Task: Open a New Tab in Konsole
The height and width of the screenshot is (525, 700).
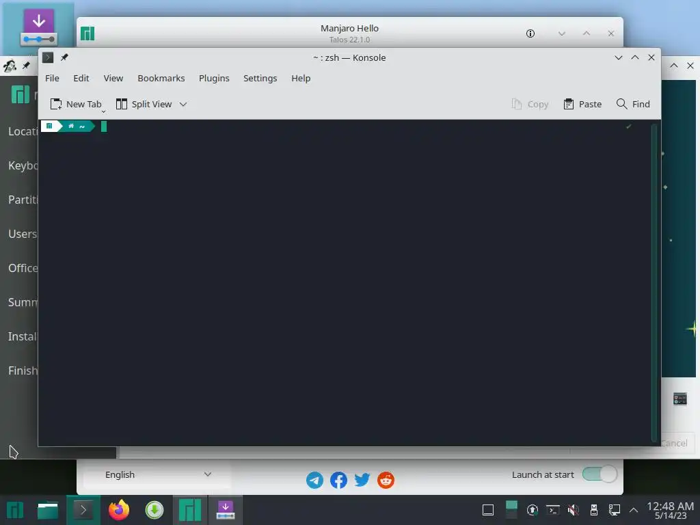Action: pyautogui.click(x=75, y=104)
